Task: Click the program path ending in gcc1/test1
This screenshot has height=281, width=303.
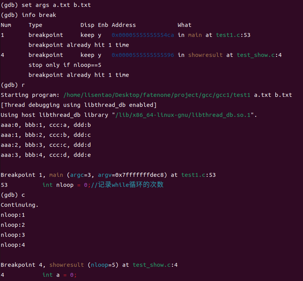Action: click(157, 95)
